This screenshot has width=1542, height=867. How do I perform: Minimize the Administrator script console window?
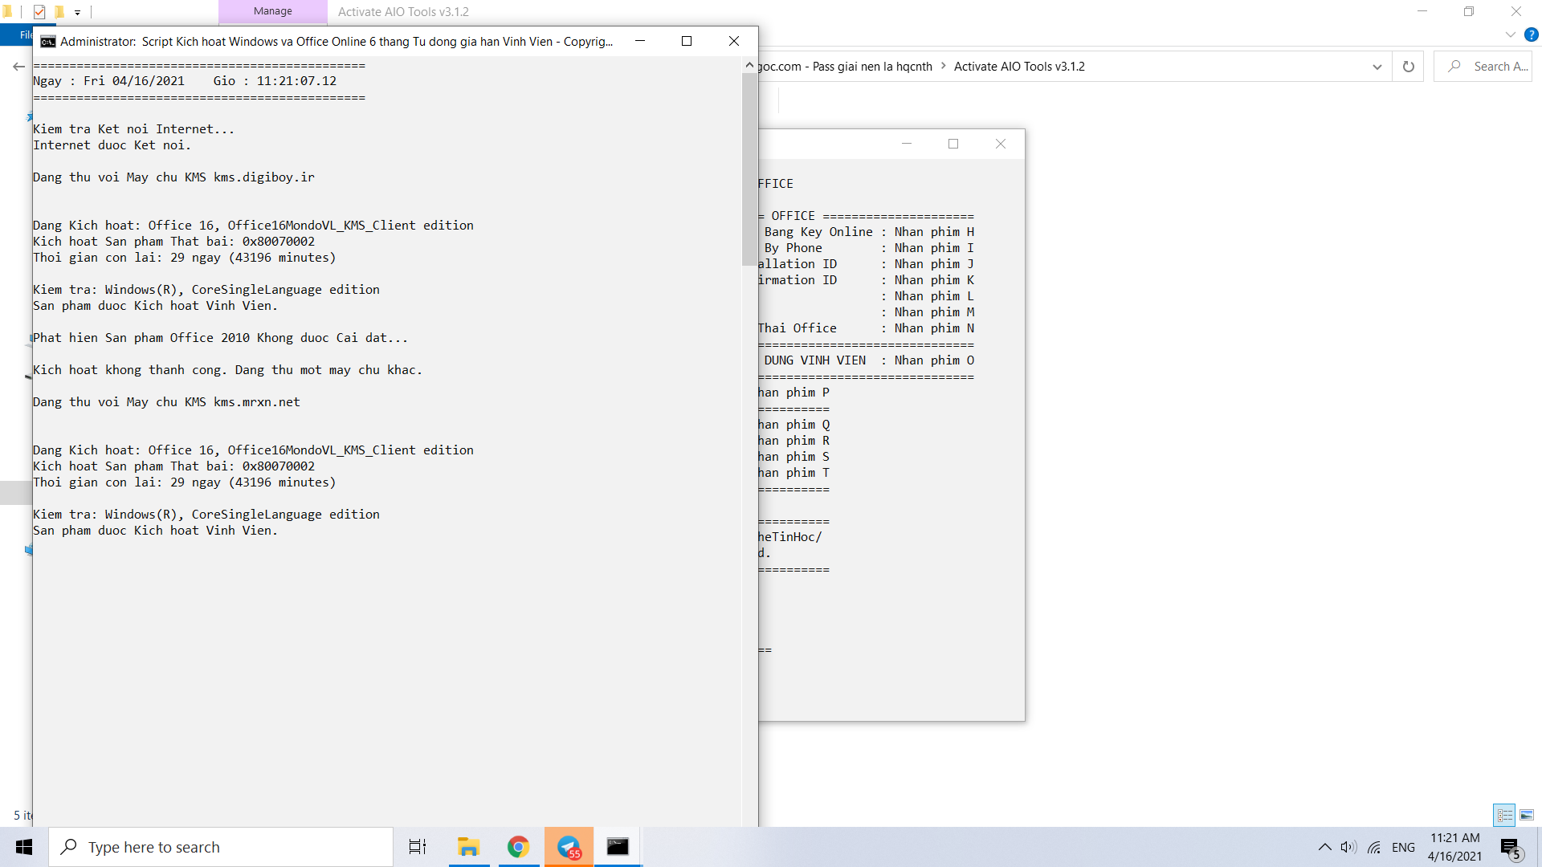coord(640,41)
